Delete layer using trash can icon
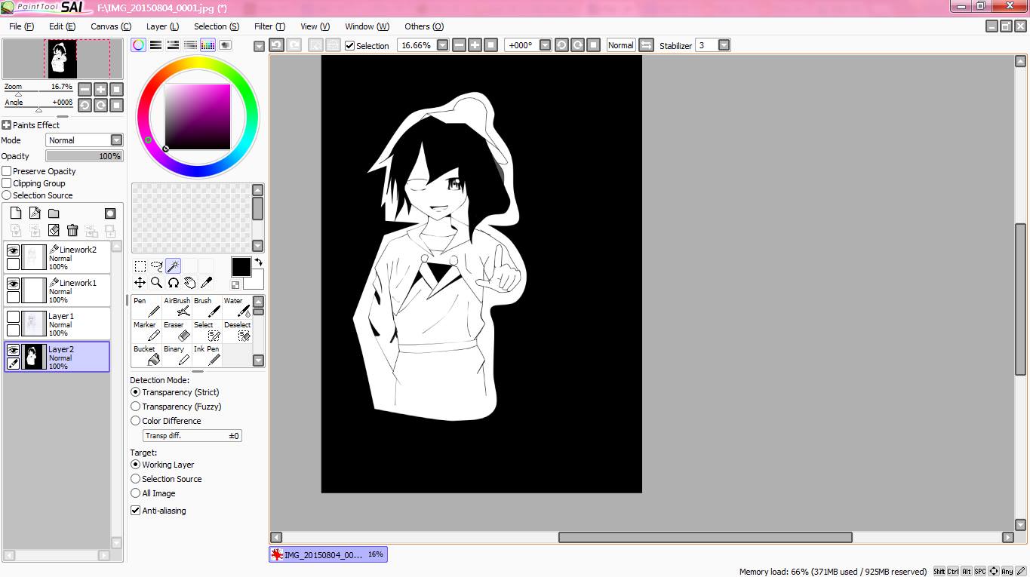Viewport: 1030px width, 577px height. (x=72, y=231)
